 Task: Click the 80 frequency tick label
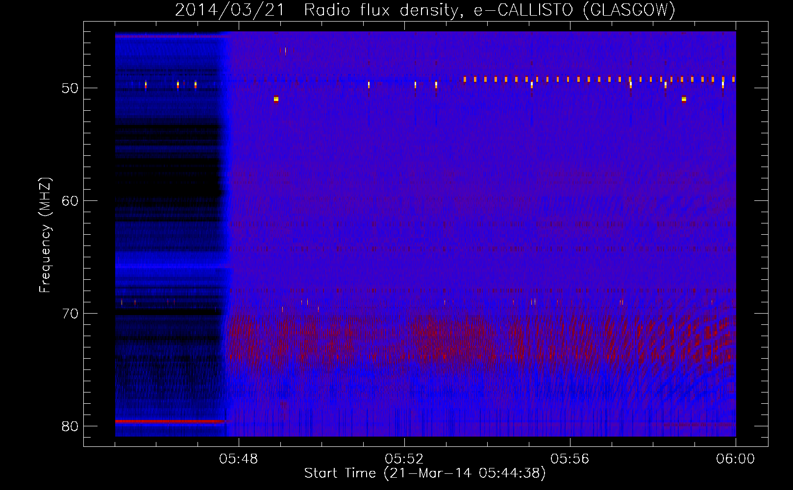click(x=71, y=426)
